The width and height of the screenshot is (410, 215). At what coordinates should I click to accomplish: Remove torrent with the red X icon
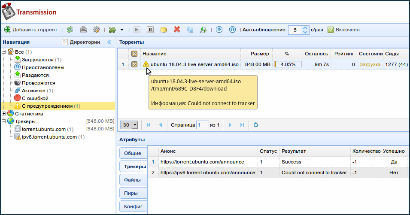177,30
